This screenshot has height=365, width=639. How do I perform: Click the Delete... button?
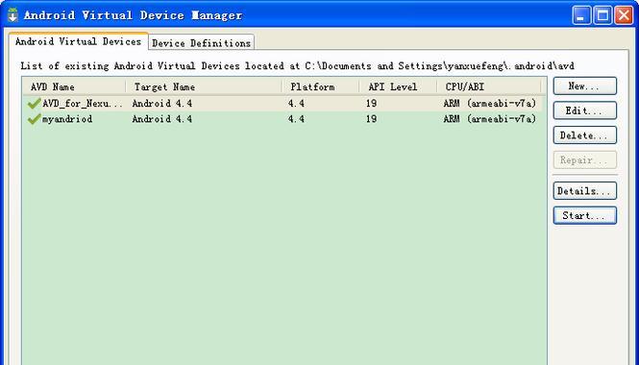(585, 134)
